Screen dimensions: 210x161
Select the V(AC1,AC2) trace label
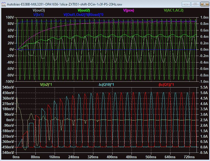point(173,10)
